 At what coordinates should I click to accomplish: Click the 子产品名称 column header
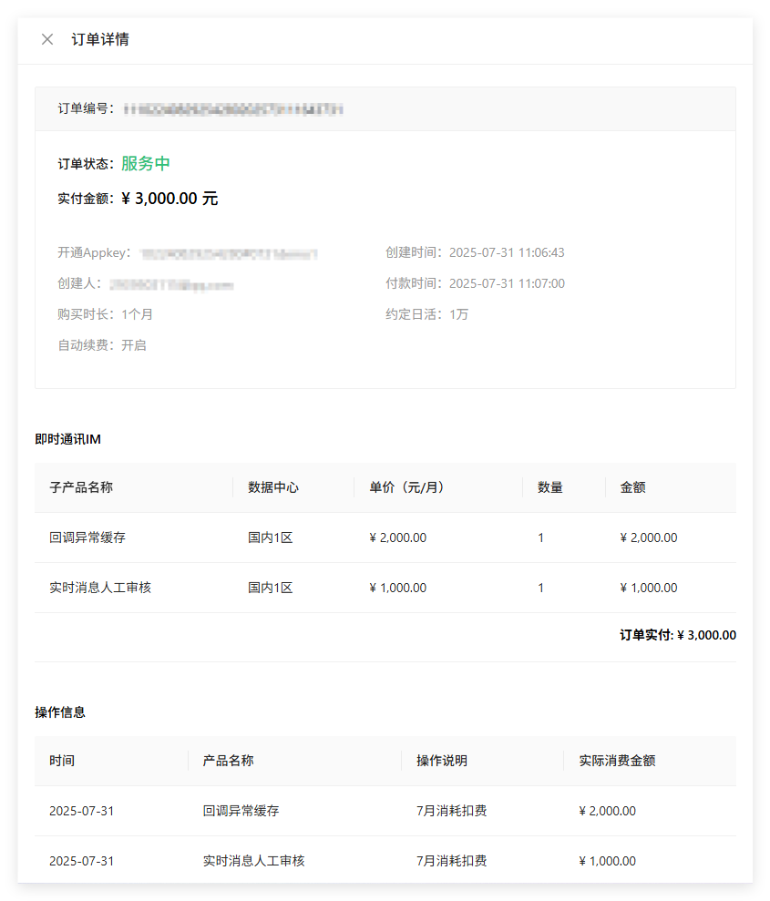coord(81,487)
